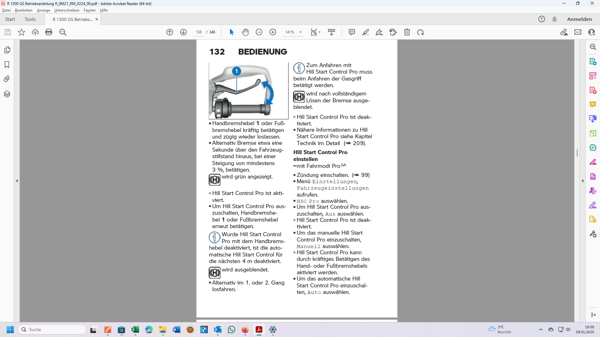Expand the left navigation pane arrow
The width and height of the screenshot is (600, 337).
coord(17,181)
